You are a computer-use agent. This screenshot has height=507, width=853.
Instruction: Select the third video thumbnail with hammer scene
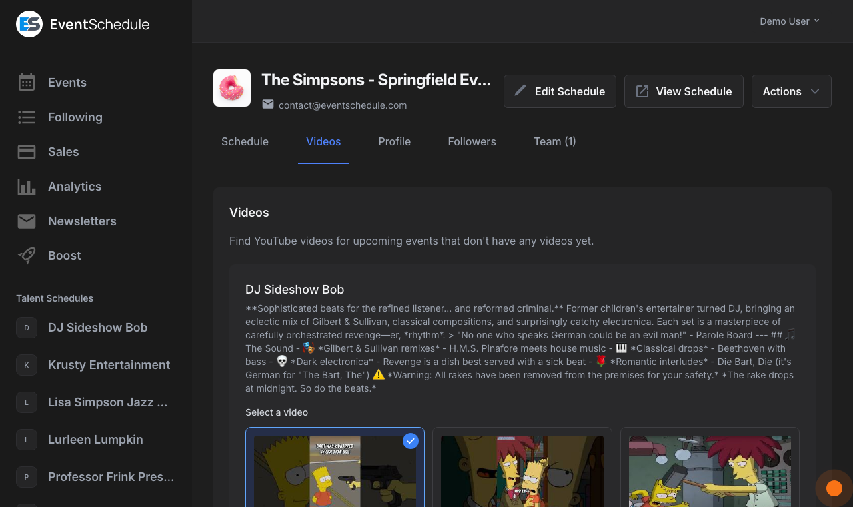tap(710, 472)
